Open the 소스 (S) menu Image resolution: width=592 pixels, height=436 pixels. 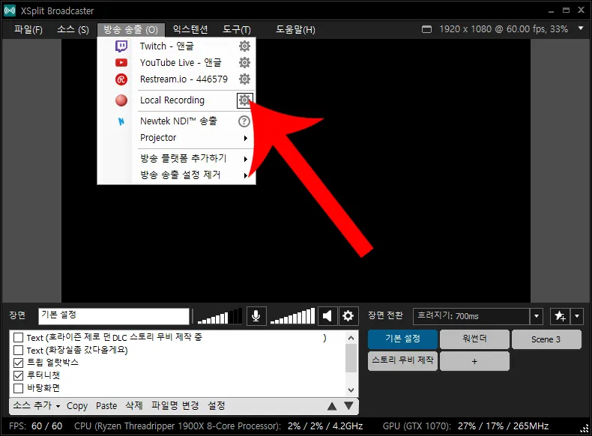point(73,29)
